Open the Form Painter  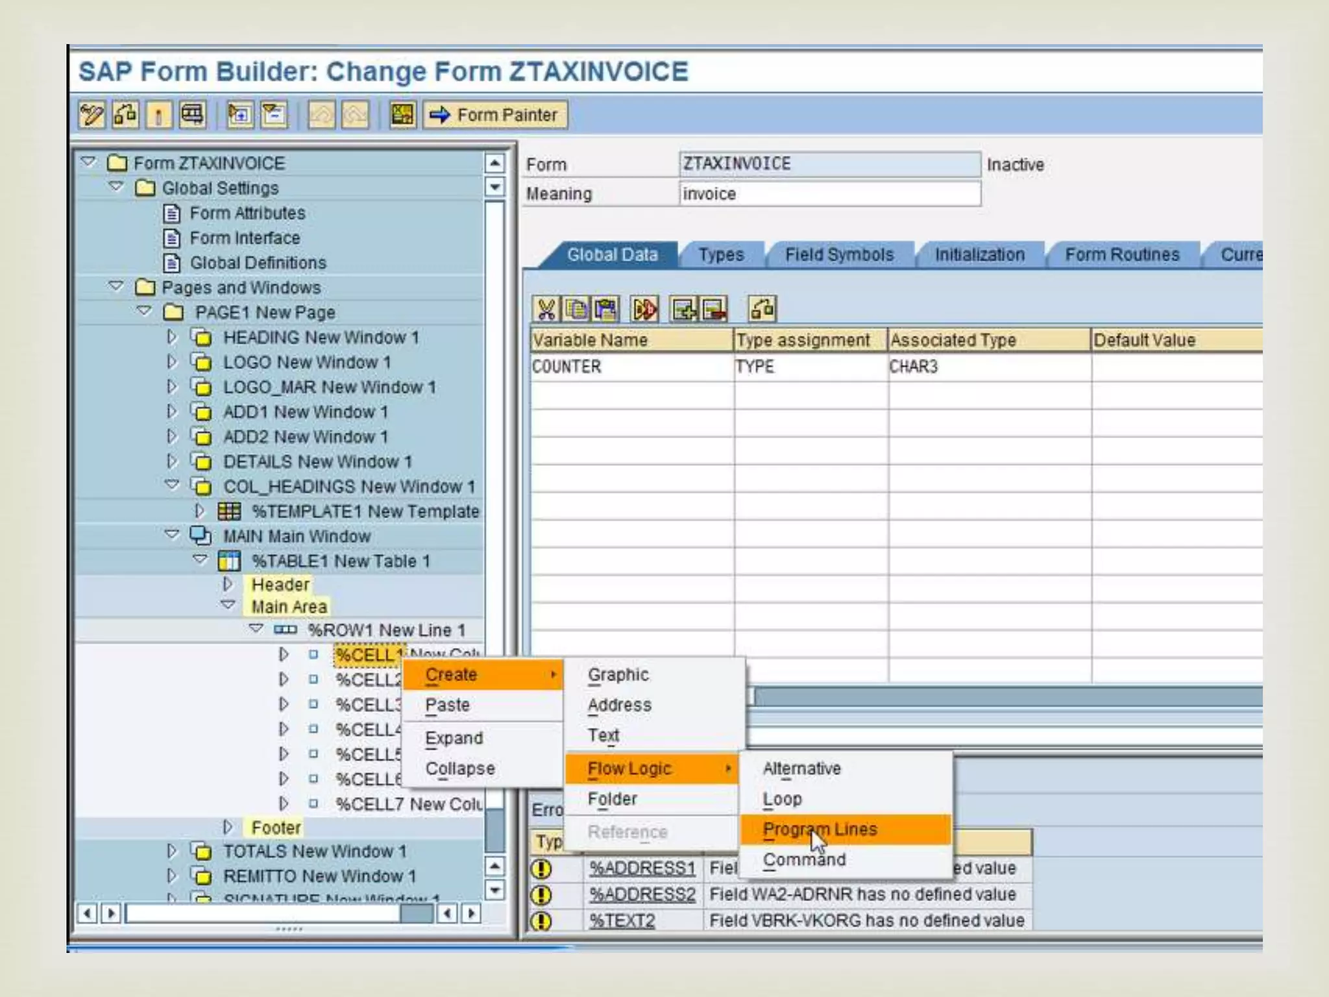click(496, 115)
